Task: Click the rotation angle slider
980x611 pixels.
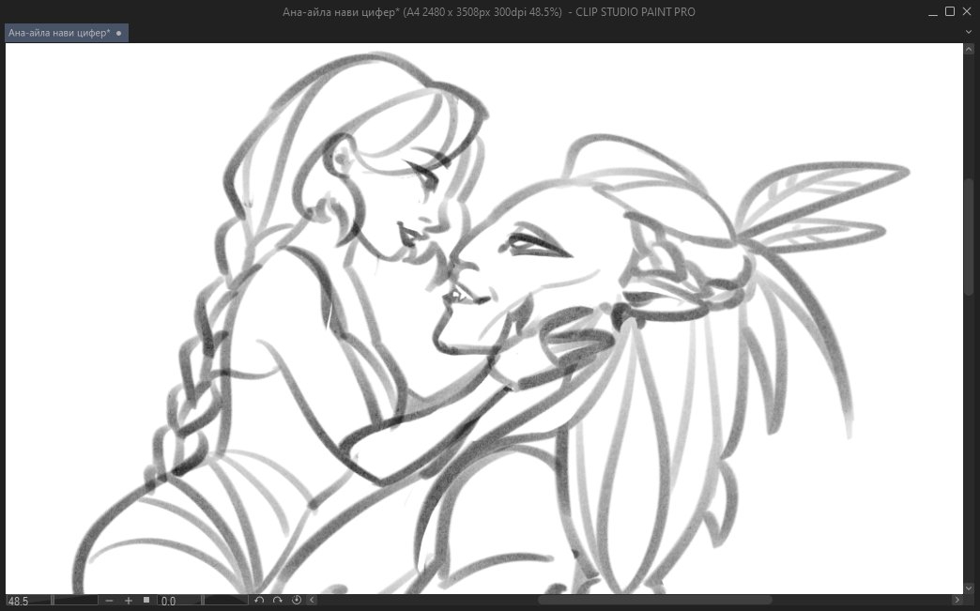Action: coord(225,600)
